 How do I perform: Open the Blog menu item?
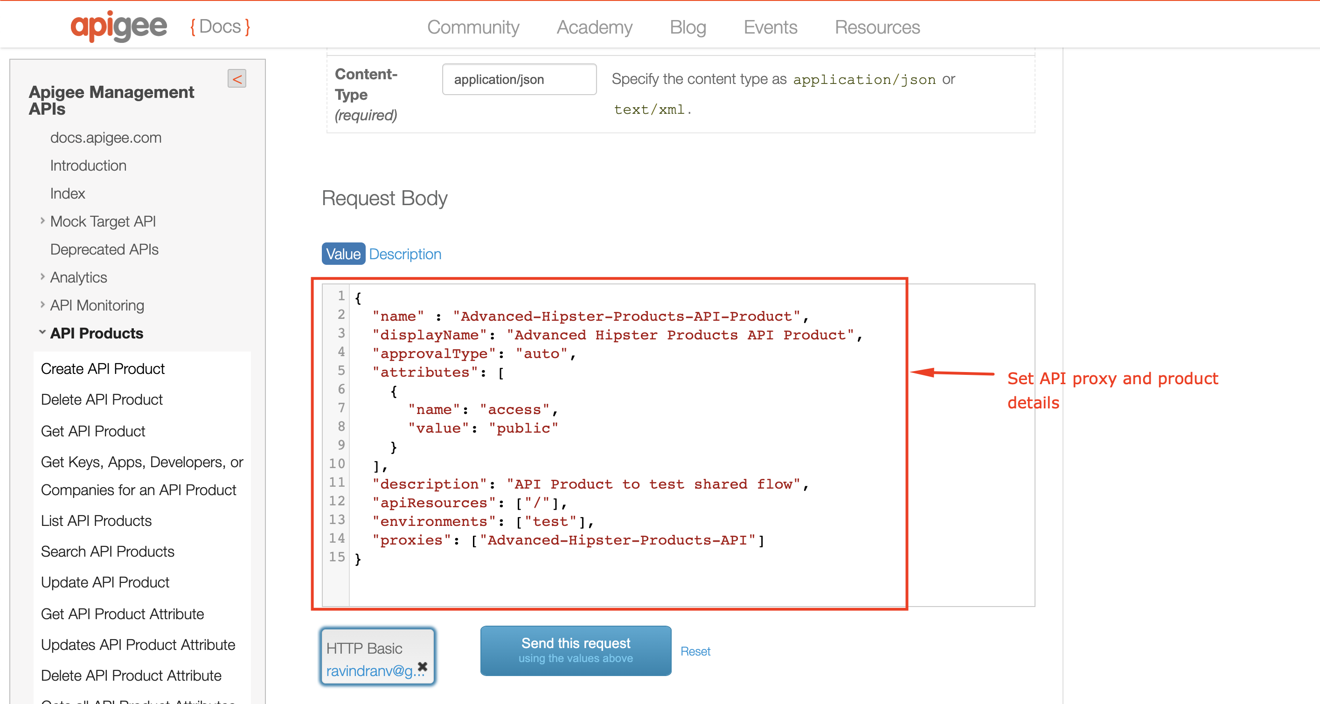688,27
